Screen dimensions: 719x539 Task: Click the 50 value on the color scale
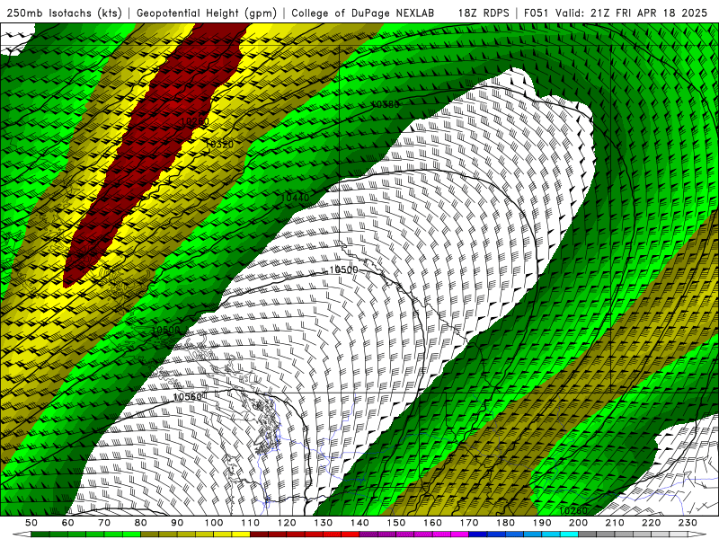coord(31,523)
